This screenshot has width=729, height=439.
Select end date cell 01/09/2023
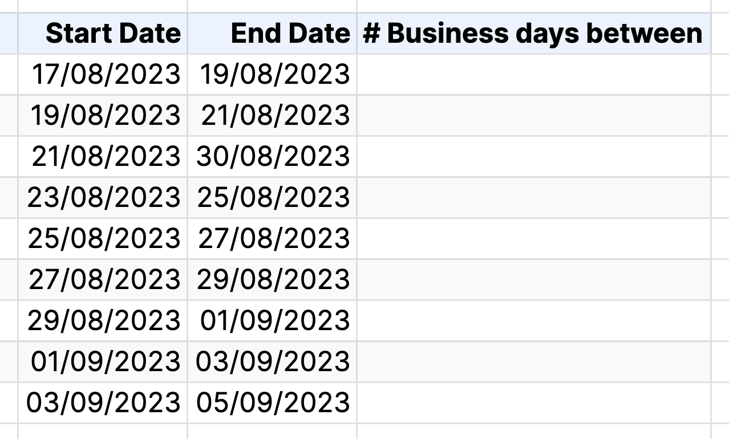(272, 321)
